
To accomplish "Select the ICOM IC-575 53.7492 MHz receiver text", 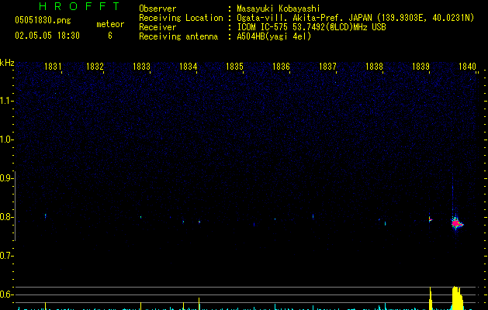I will (x=311, y=27).
